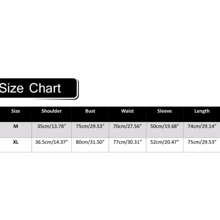Select the 80cm/31.50" bust cell

coord(90,142)
